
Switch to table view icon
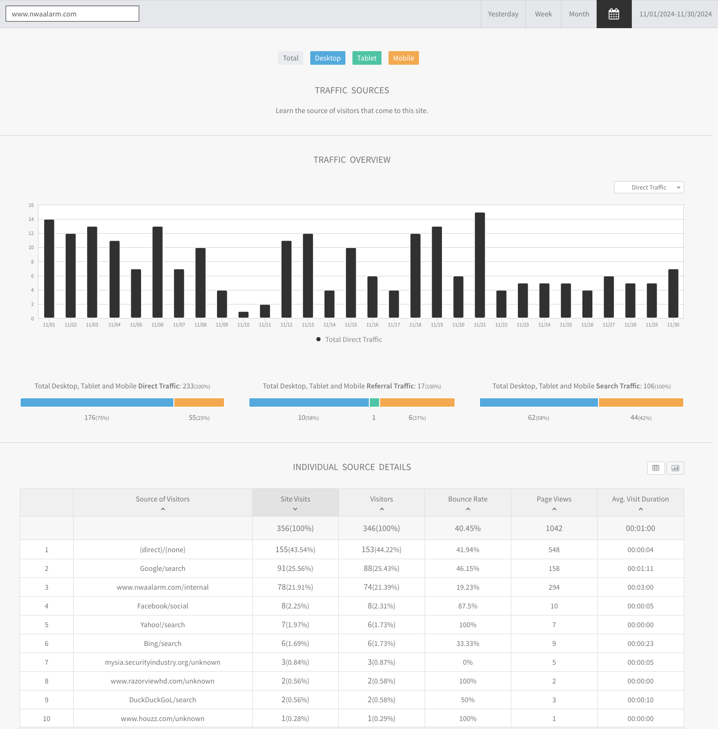click(x=656, y=468)
